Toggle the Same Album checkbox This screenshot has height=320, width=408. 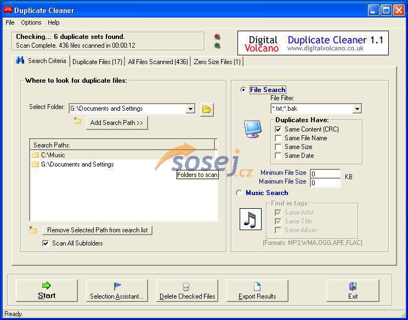tap(278, 230)
